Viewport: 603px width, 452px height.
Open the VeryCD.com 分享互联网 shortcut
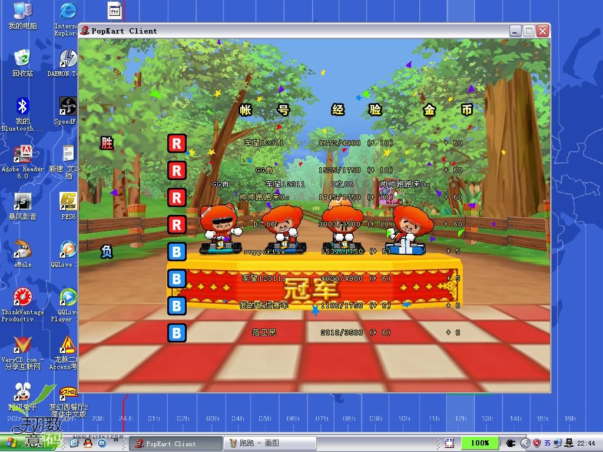pyautogui.click(x=23, y=353)
